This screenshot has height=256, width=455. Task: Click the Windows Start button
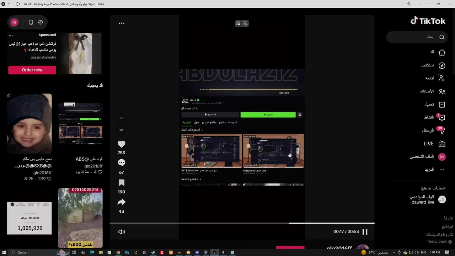coord(4,252)
